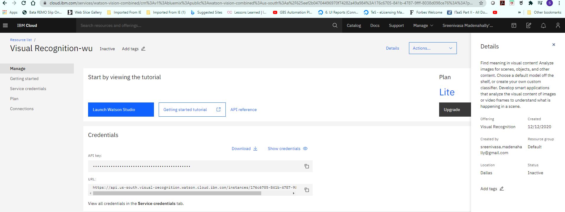Open the Imported From IE bookmark folder
The image size is (565, 212).
[x=124, y=12]
